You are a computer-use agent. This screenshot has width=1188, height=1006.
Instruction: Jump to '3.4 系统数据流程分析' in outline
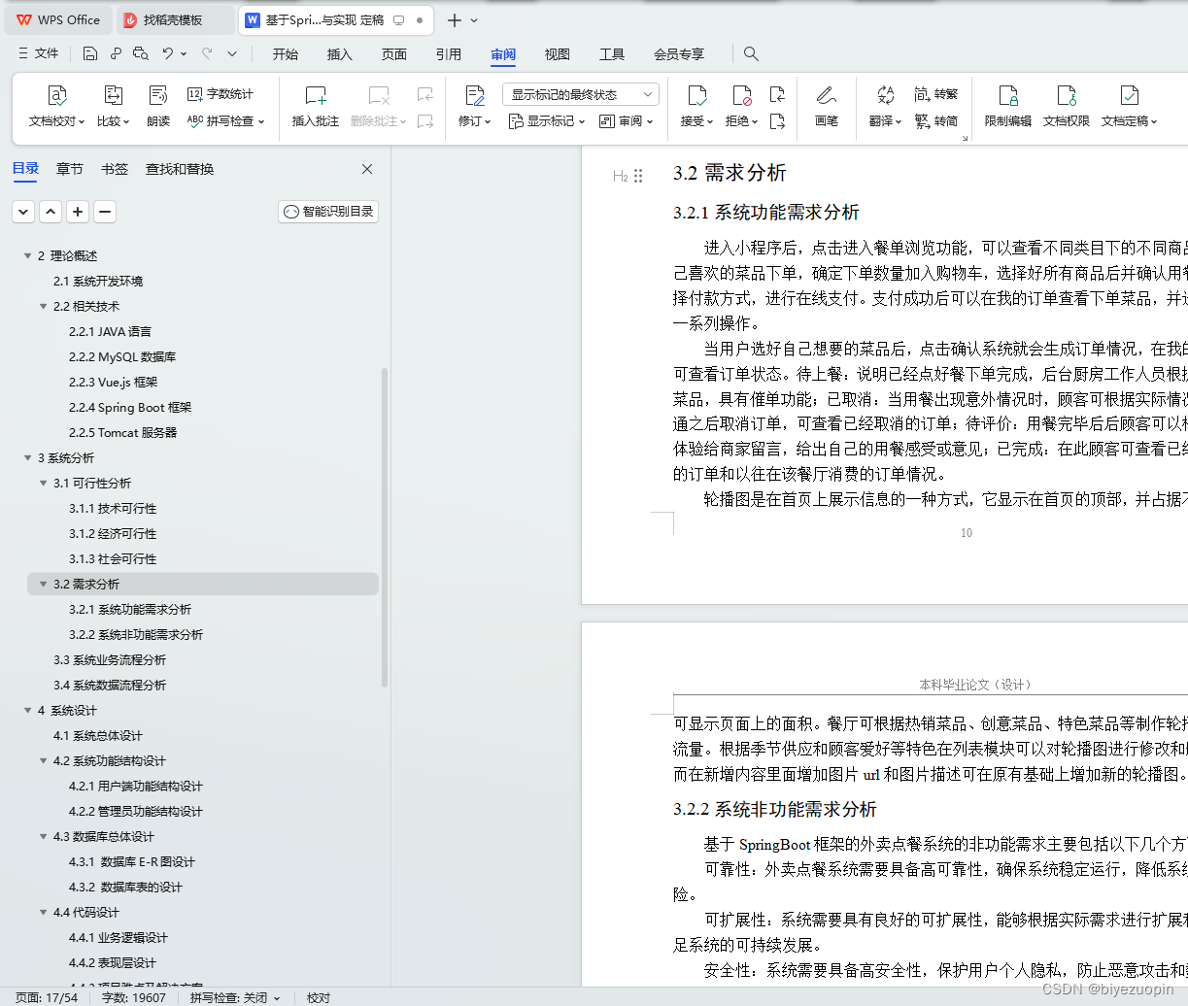[110, 686]
